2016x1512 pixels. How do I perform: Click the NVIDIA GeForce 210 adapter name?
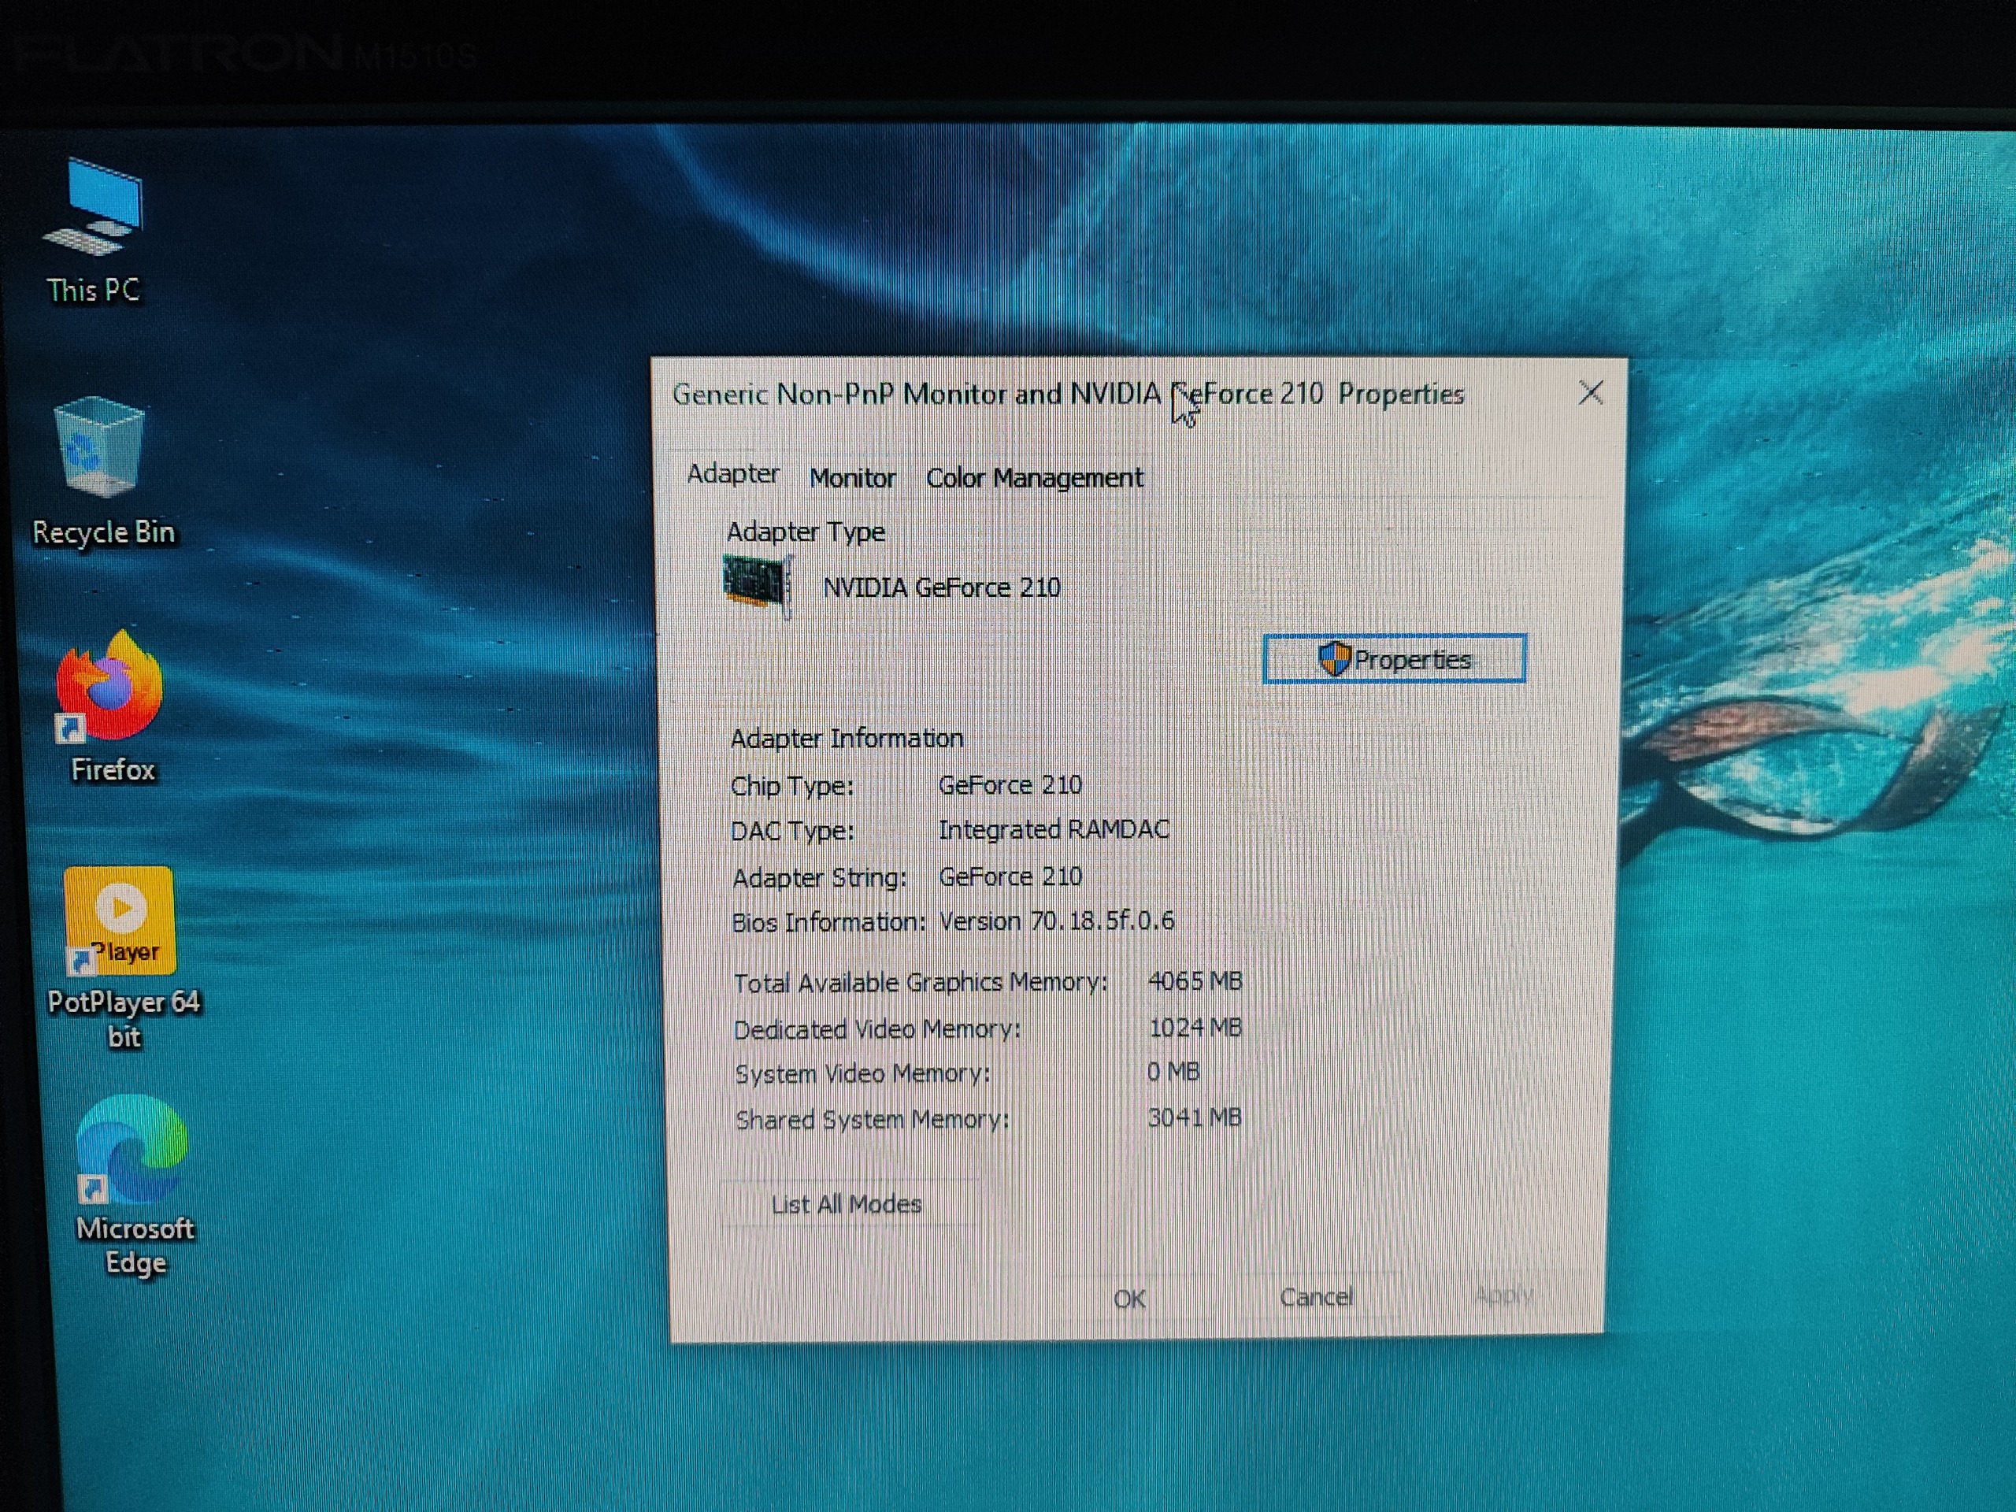(x=942, y=587)
